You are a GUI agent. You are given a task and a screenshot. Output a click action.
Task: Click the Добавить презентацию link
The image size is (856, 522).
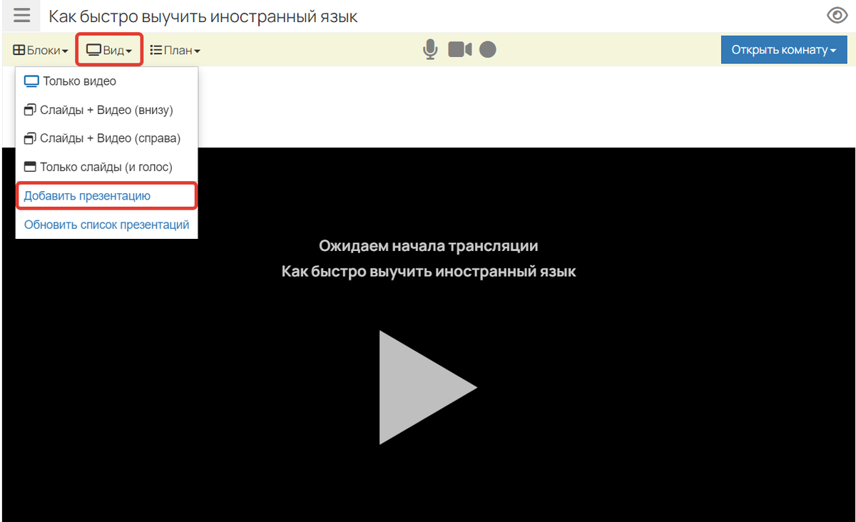[x=87, y=195]
